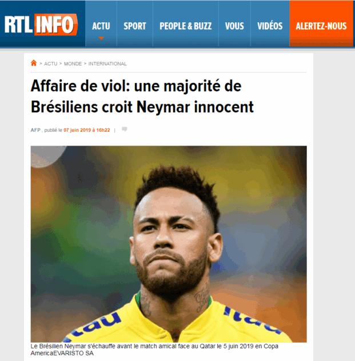This screenshot has width=355, height=361.
Task: Open the VOUS menu item
Action: 234,26
